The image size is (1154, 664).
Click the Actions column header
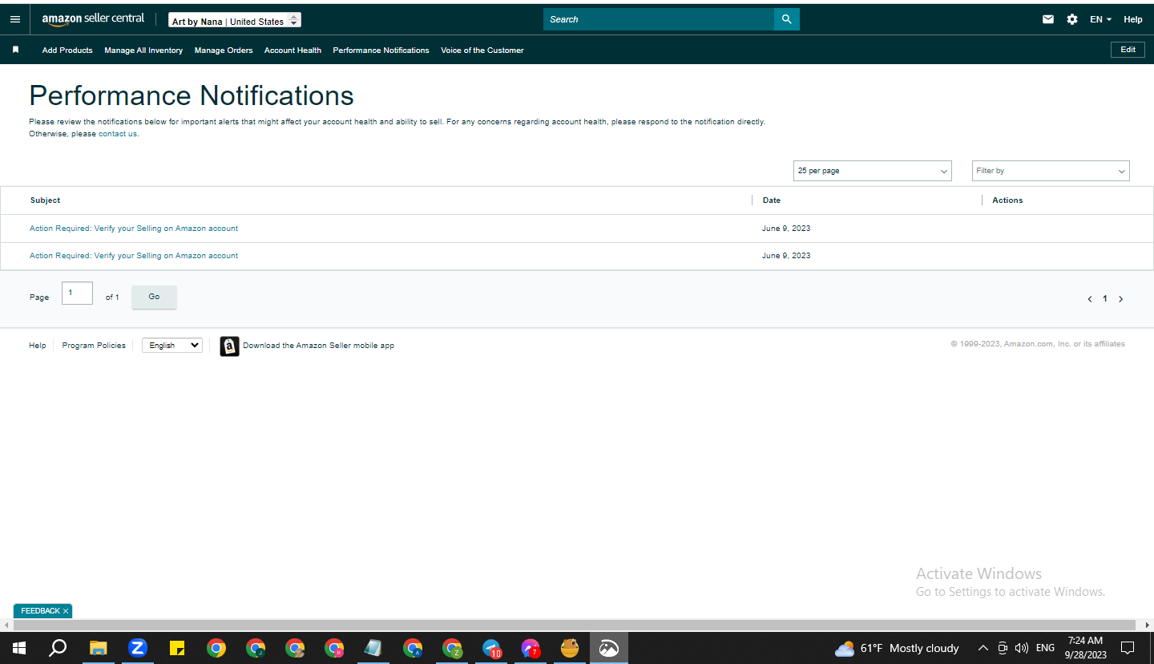(x=1007, y=200)
